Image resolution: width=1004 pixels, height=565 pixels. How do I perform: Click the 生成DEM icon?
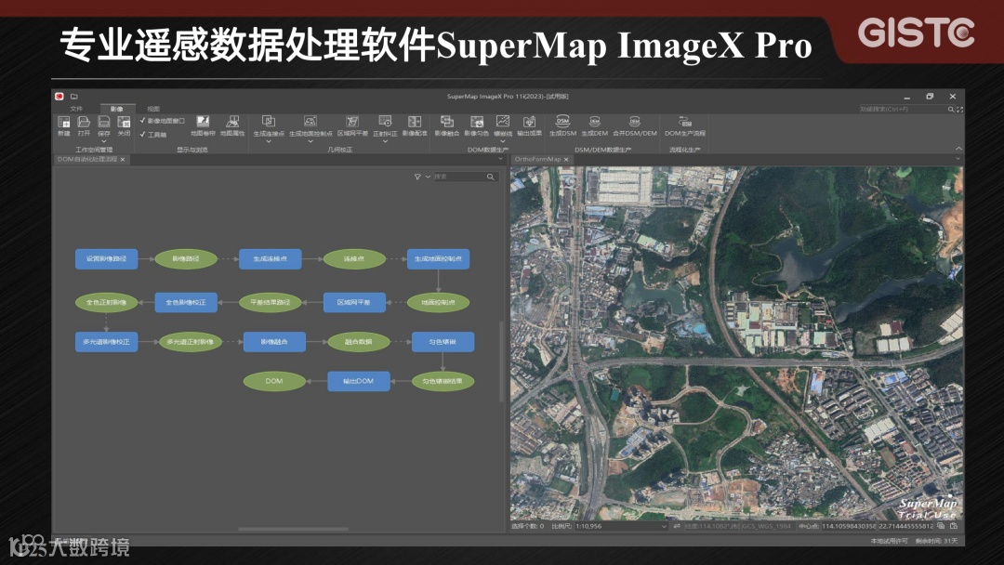point(594,121)
